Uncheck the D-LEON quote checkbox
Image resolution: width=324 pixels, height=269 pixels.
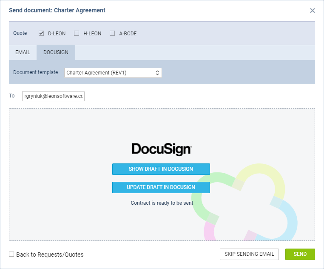41,33
